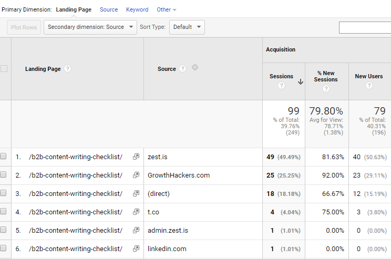Open the row 3 /b2b-content-writing-checklist/ link

(76, 194)
